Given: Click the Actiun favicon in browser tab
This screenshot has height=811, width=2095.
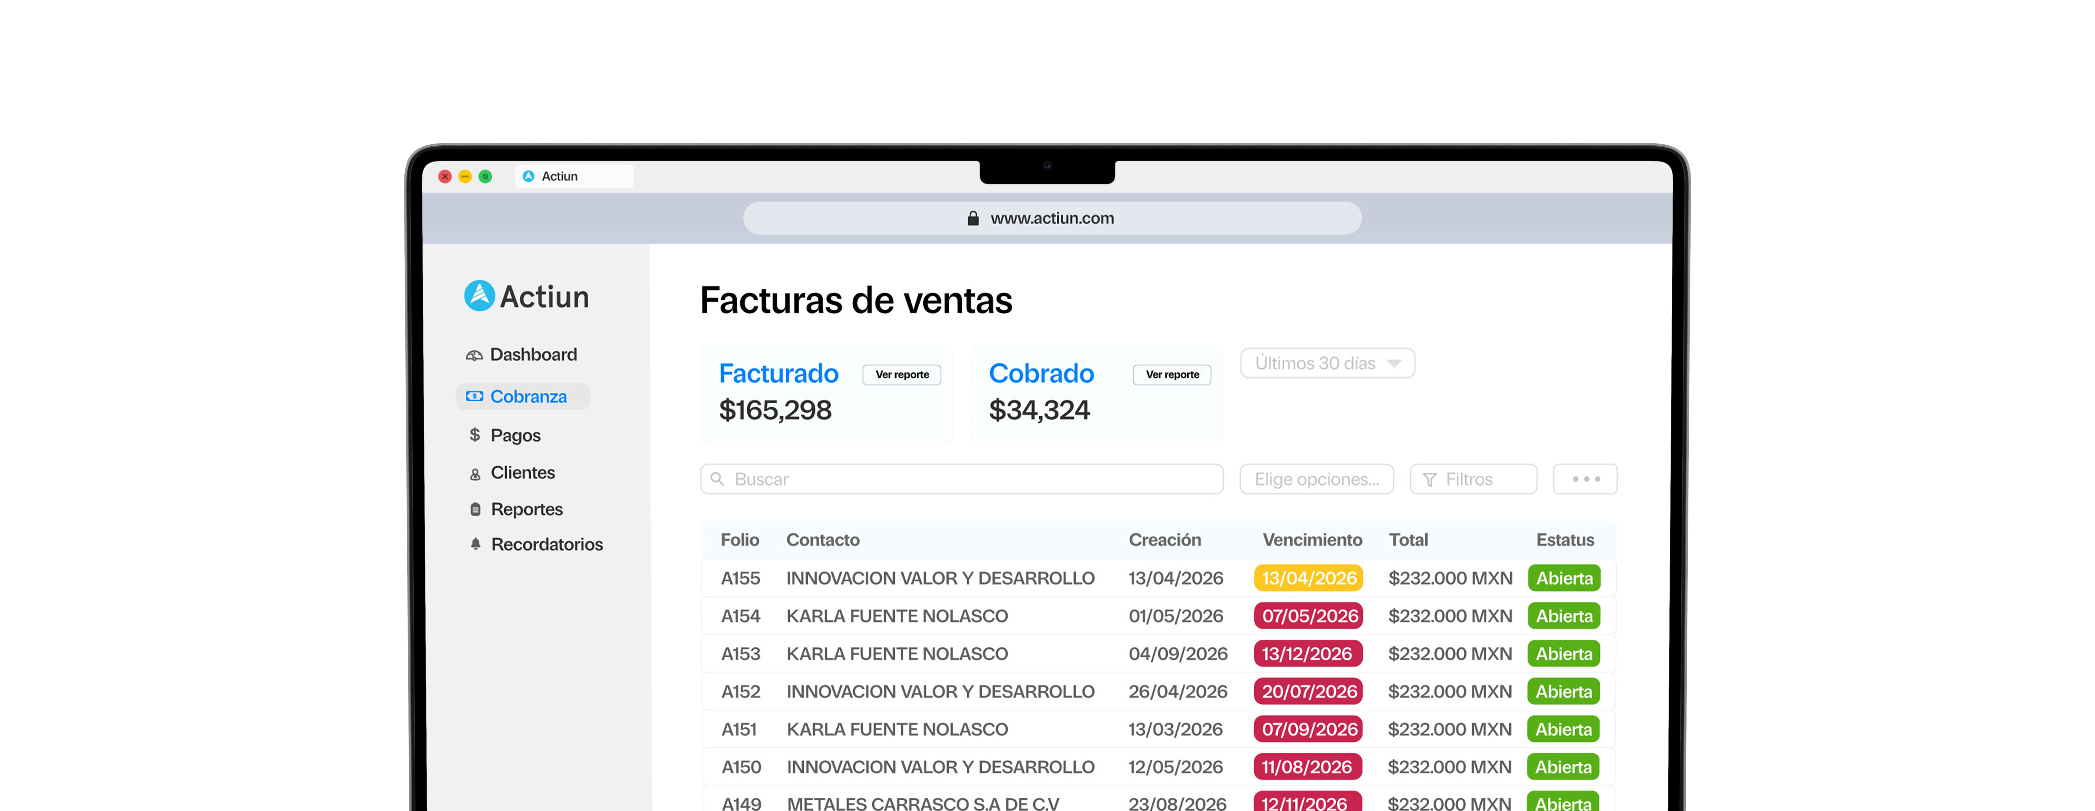Looking at the screenshot, I should coord(529,176).
